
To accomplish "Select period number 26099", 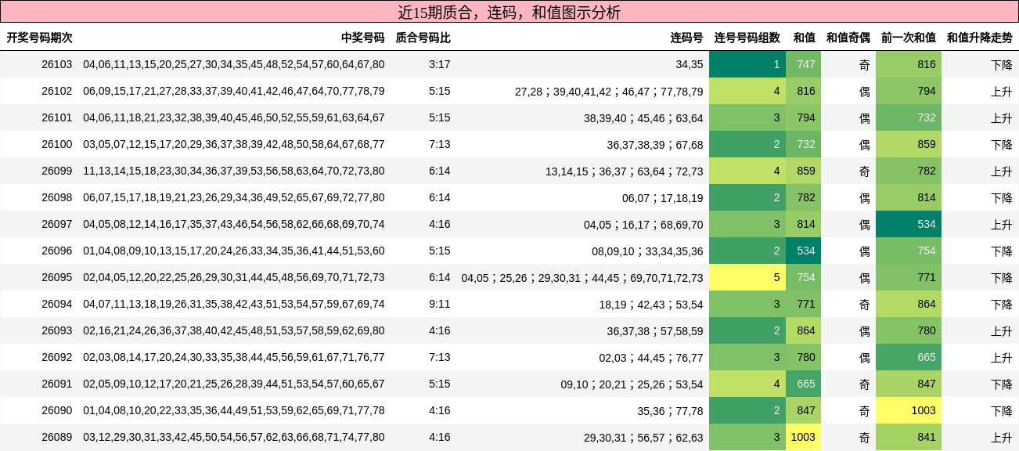I will tap(56, 171).
